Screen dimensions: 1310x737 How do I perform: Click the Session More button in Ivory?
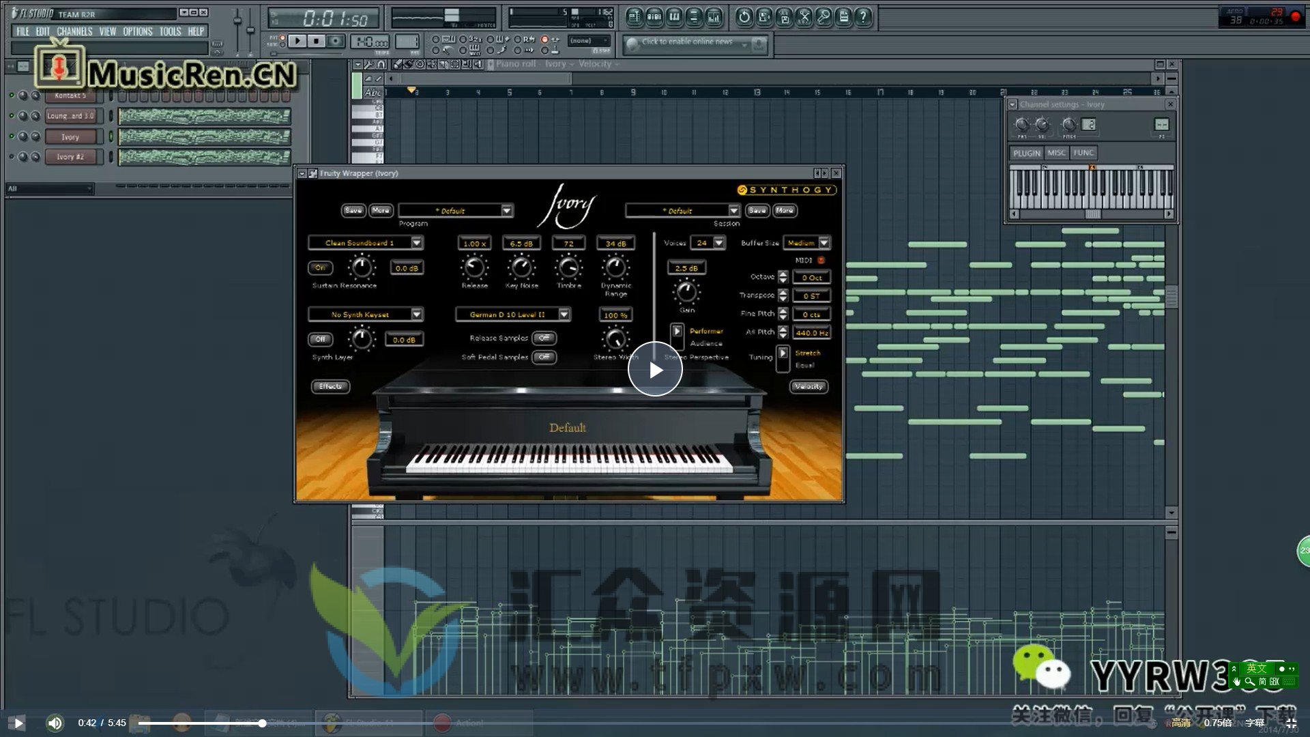pos(785,210)
